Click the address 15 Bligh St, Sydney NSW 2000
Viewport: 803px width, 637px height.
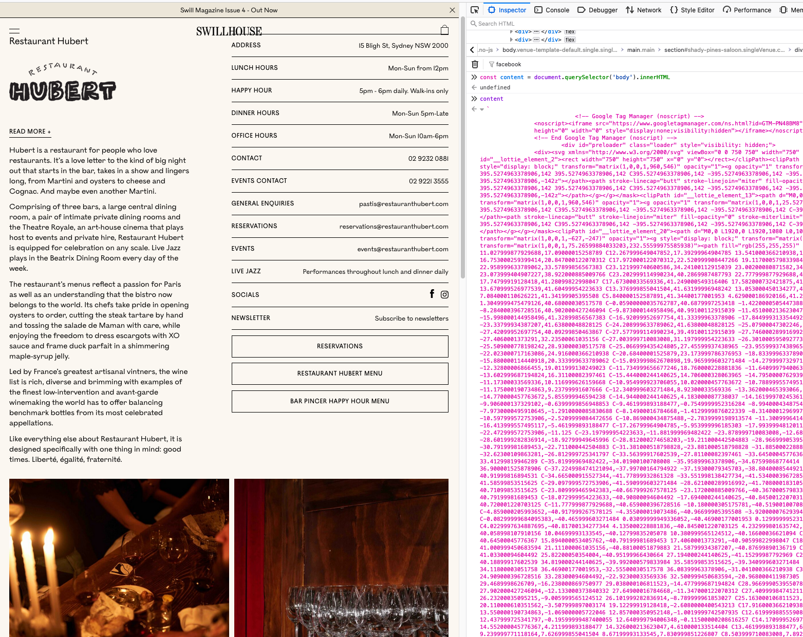403,46
